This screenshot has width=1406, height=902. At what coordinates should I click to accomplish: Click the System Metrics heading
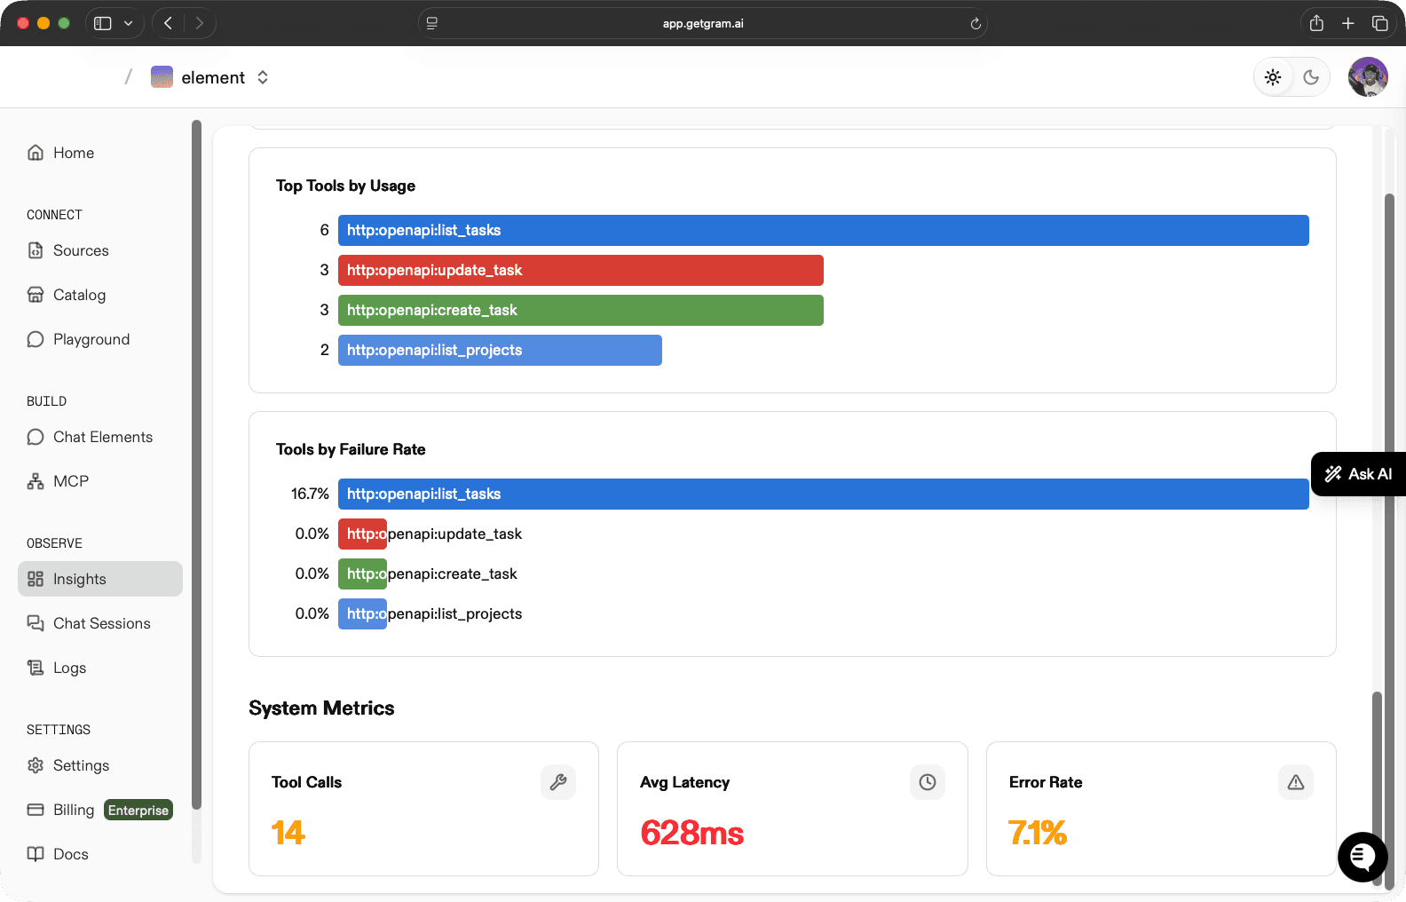[321, 708]
